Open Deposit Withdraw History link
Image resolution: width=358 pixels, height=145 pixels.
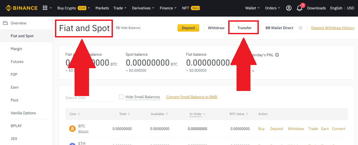pos(333,28)
